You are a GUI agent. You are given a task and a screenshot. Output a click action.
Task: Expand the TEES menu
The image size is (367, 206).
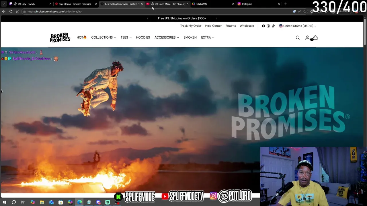(126, 37)
